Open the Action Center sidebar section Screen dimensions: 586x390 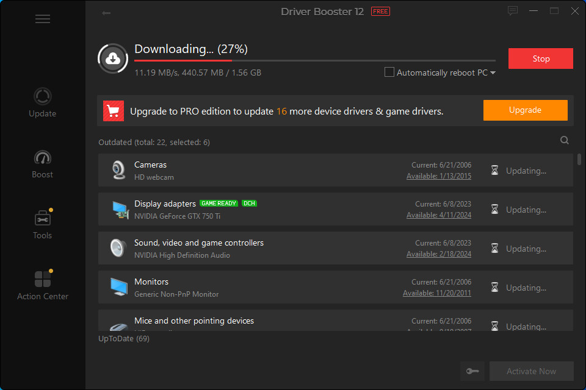click(x=43, y=285)
